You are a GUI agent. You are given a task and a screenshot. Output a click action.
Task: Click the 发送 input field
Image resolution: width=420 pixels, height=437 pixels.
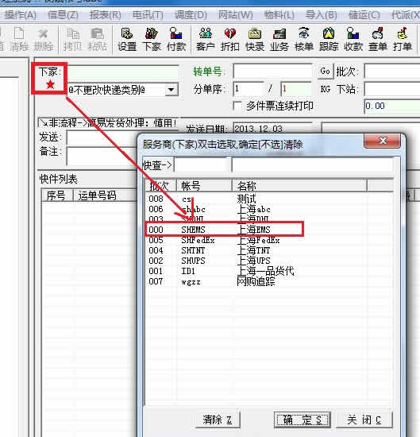tap(102, 138)
